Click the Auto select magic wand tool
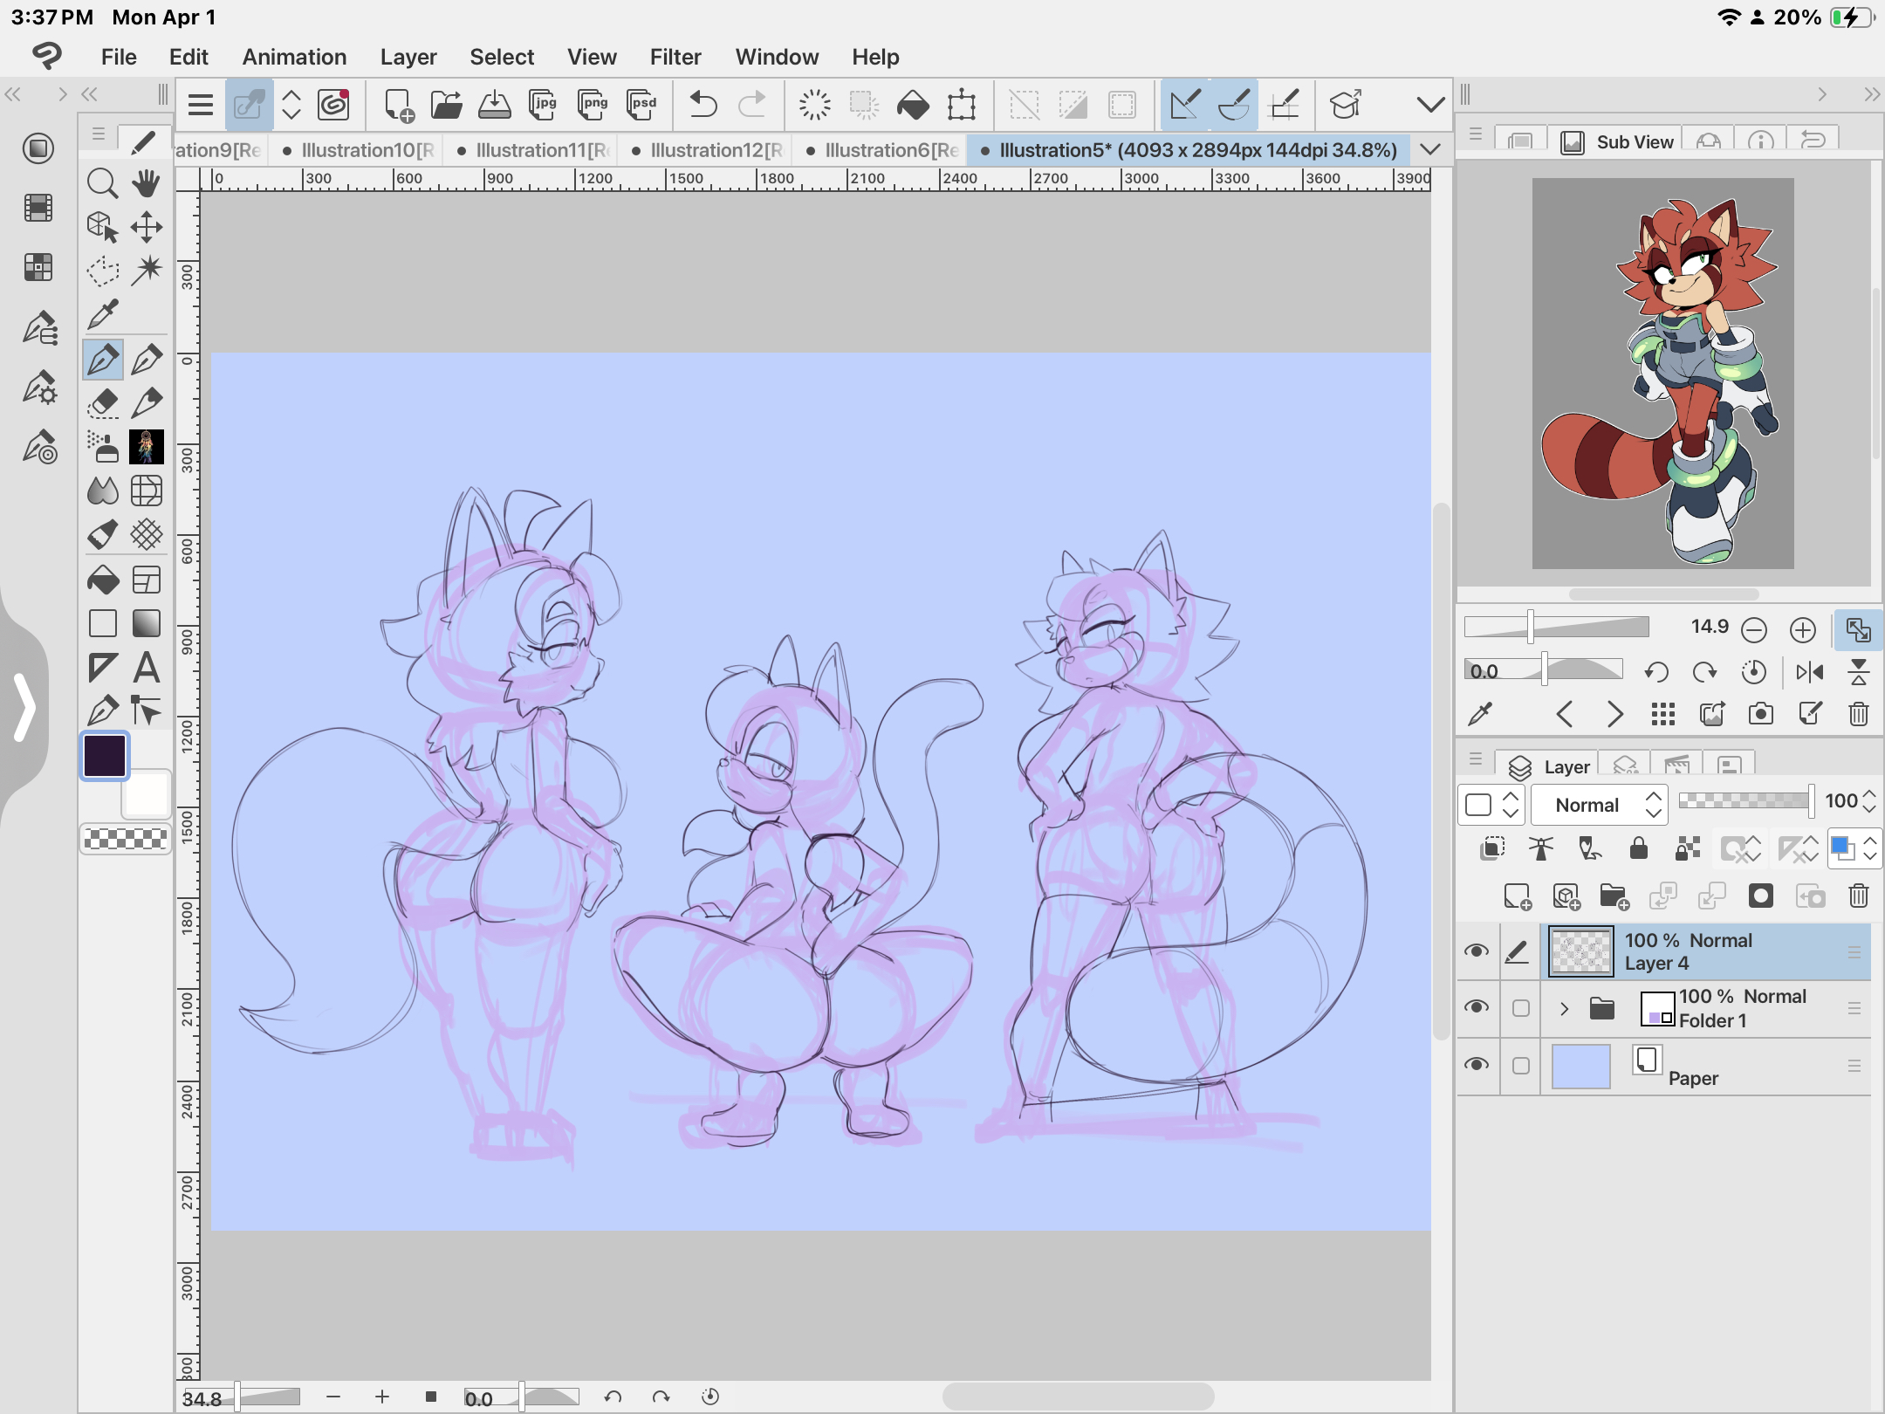The width and height of the screenshot is (1885, 1414). [147, 270]
